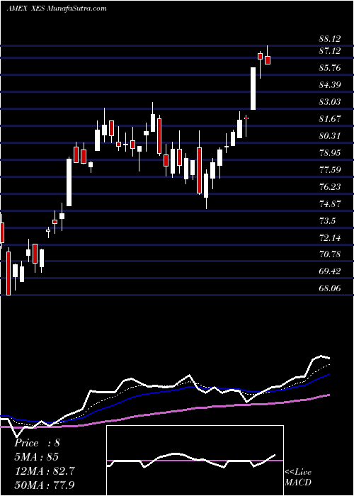Click the 70.78 price axis label
Viewport: 354px width, 496px height.
(x=330, y=254)
